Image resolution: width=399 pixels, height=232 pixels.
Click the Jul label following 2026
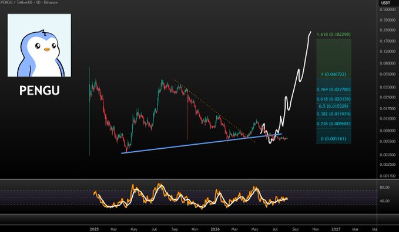click(275, 229)
